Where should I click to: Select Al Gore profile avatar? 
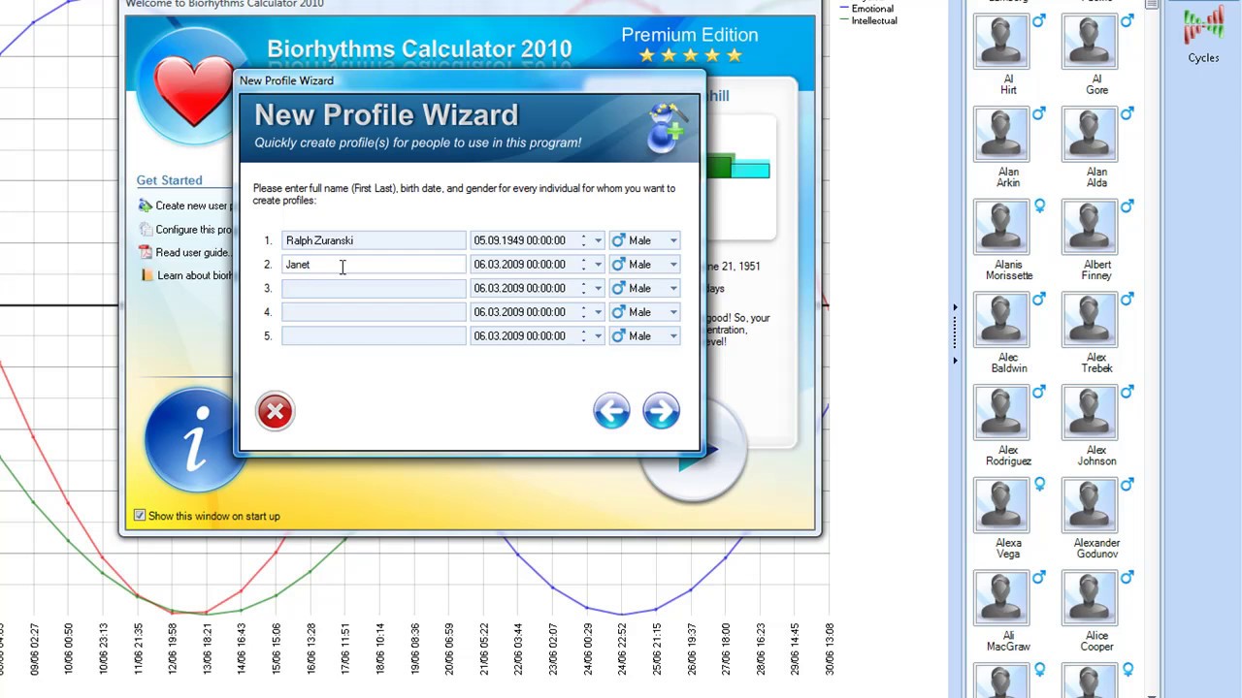coord(1090,42)
